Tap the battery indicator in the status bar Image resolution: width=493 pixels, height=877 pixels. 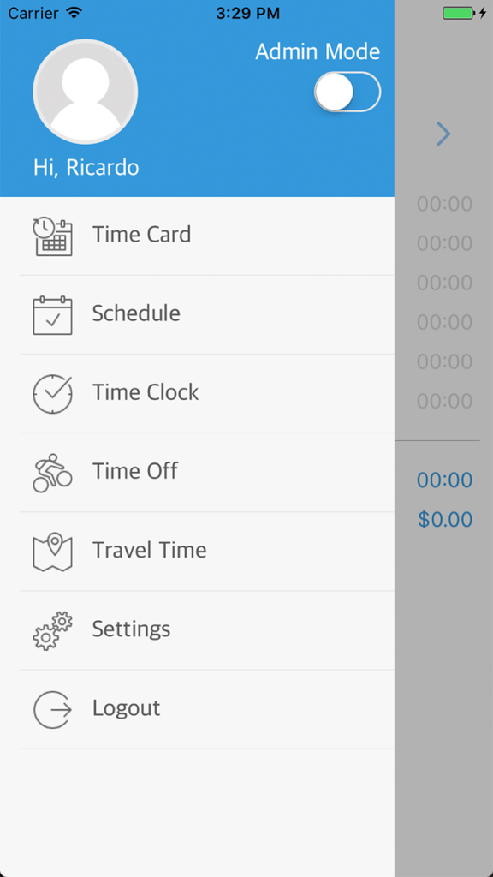(456, 13)
